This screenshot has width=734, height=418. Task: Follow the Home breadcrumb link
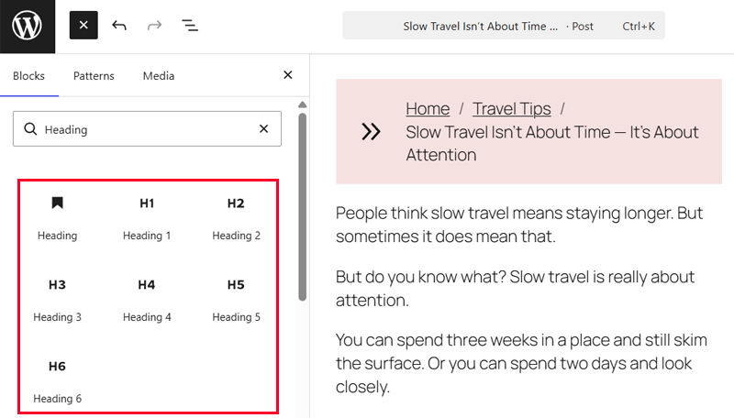(428, 109)
